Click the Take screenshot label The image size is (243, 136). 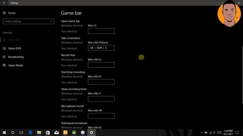71,38
